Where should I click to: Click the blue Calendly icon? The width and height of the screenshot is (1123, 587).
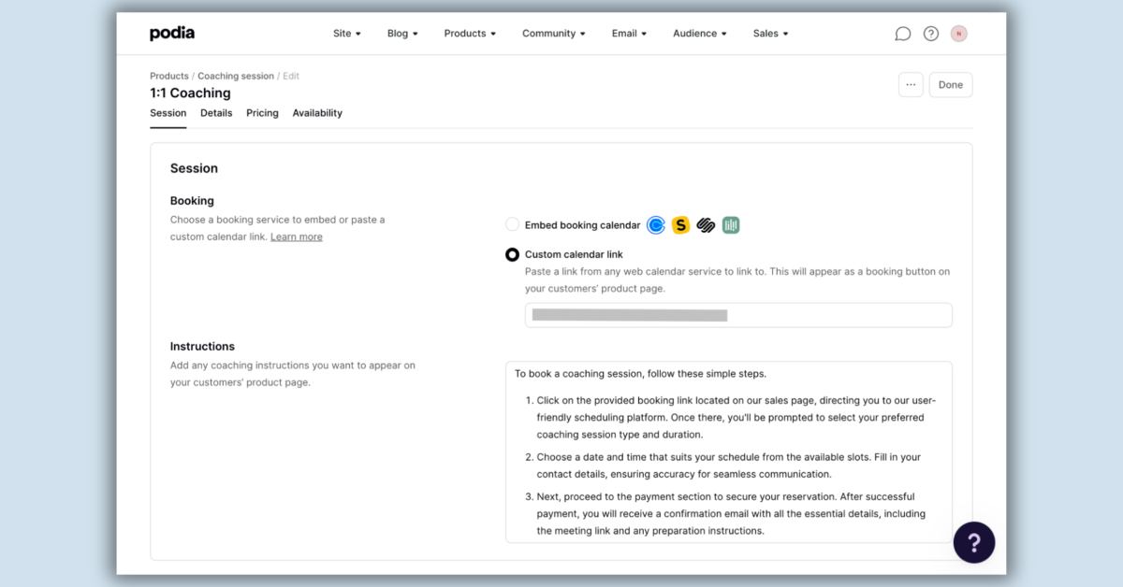point(656,225)
